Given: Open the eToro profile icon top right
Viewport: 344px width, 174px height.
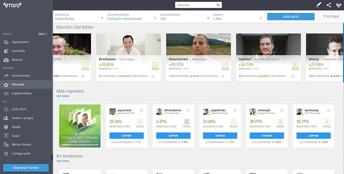Looking at the screenshot, I should pos(339,5).
